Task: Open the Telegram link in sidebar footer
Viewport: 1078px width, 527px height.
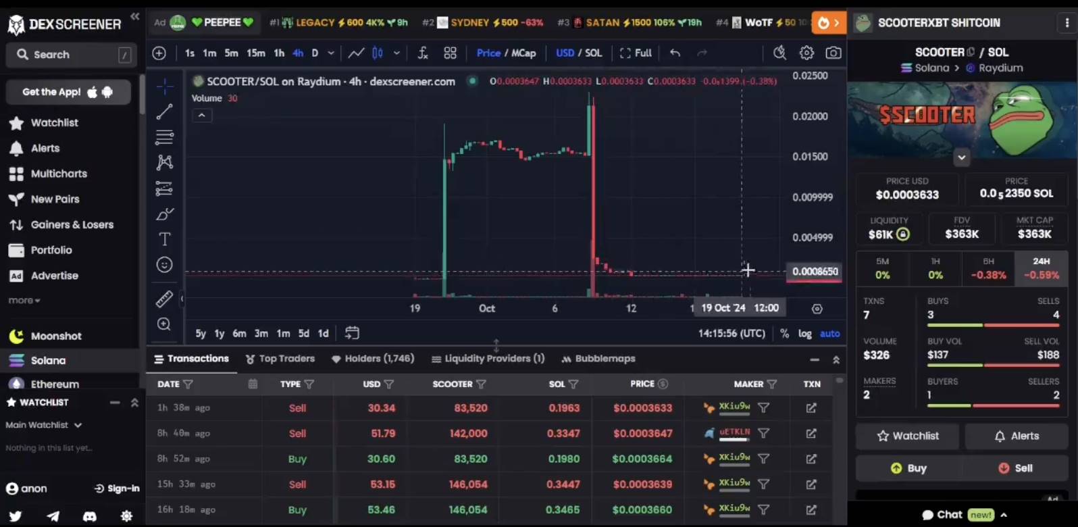Action: pyautogui.click(x=53, y=516)
